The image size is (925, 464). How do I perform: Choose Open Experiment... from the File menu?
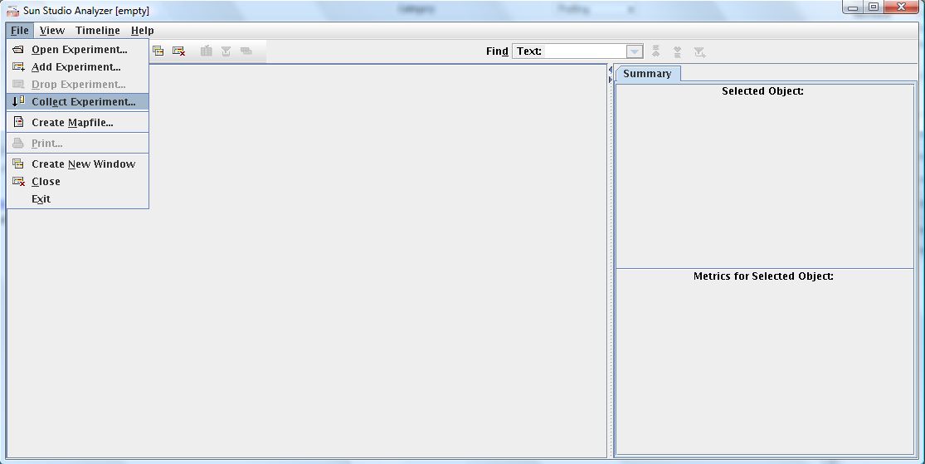[77, 50]
